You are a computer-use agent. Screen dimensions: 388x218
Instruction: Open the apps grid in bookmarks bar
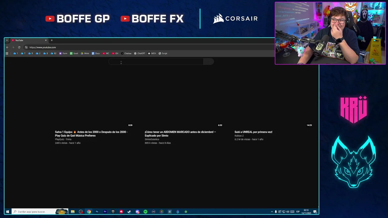click(7, 53)
